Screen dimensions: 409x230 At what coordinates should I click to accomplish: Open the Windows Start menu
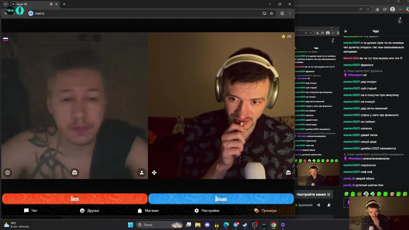point(130,225)
